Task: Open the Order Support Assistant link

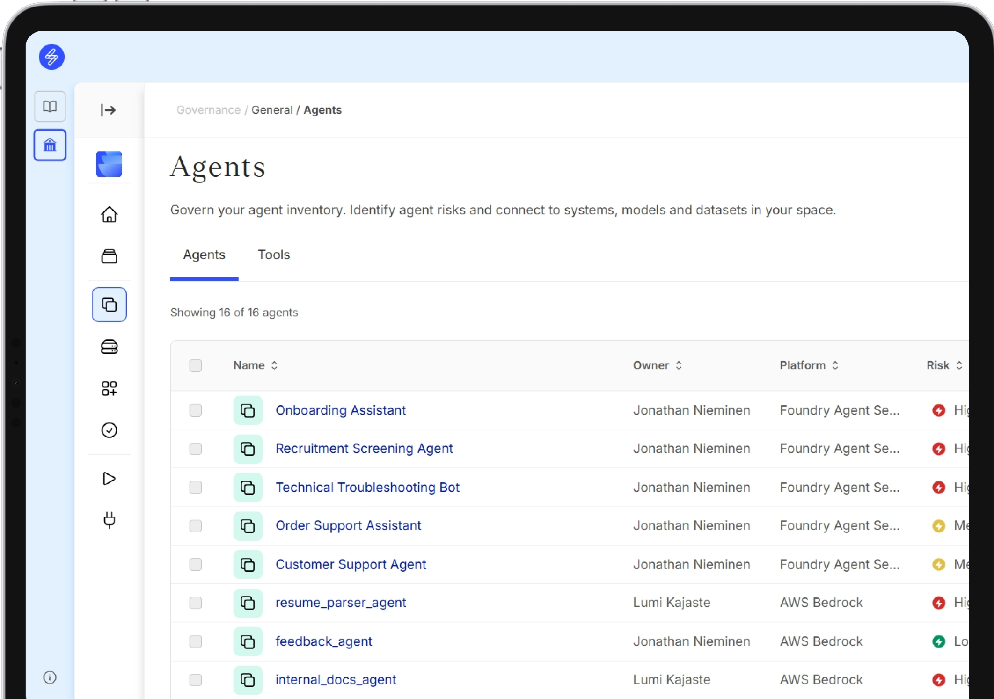Action: 348,526
